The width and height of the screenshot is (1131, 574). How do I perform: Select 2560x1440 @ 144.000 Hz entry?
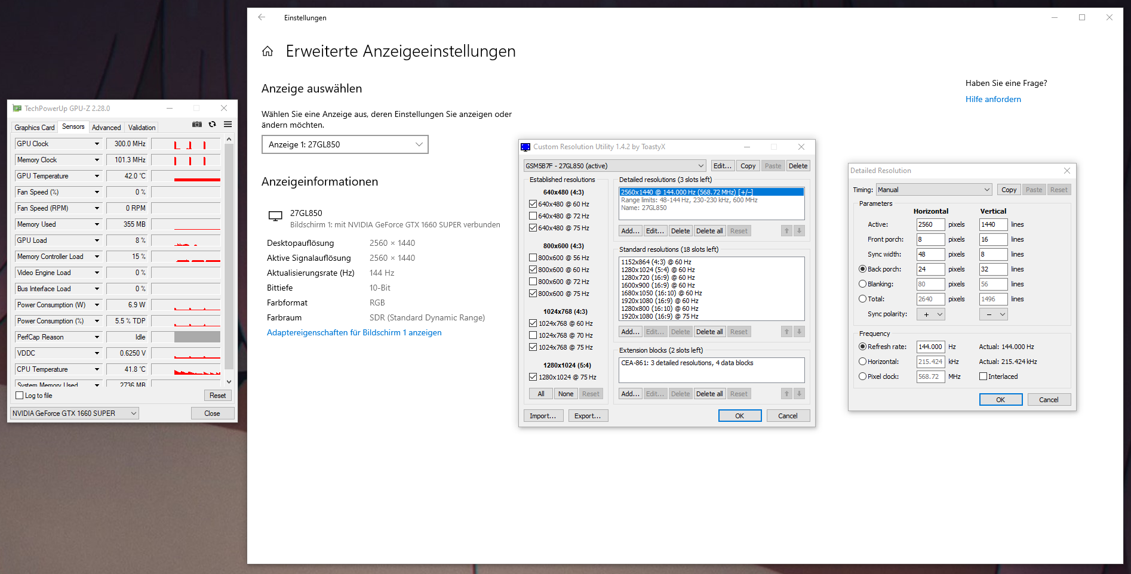[712, 192]
